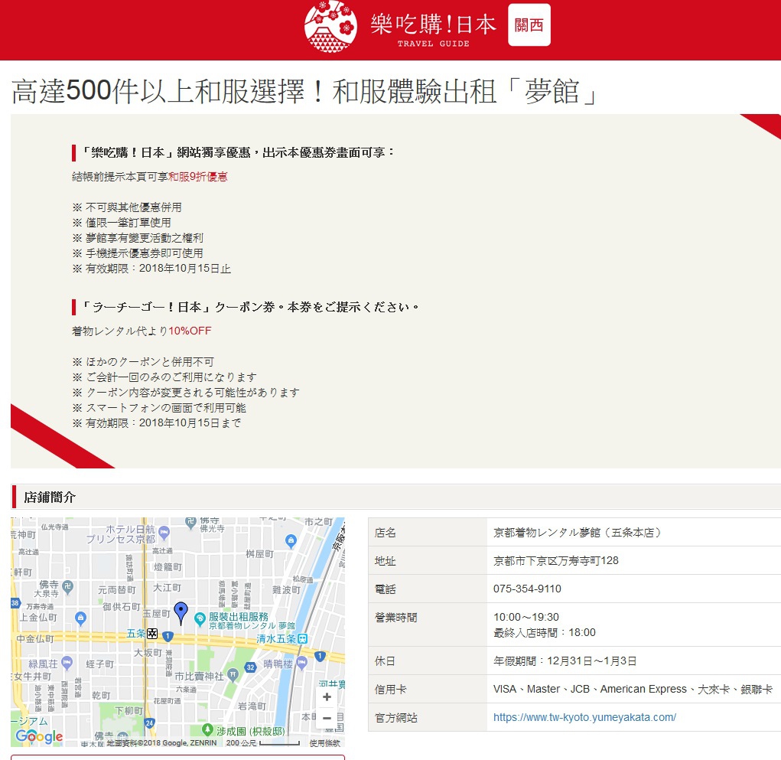Select the 市比賣神社 shrine marker

(233, 675)
